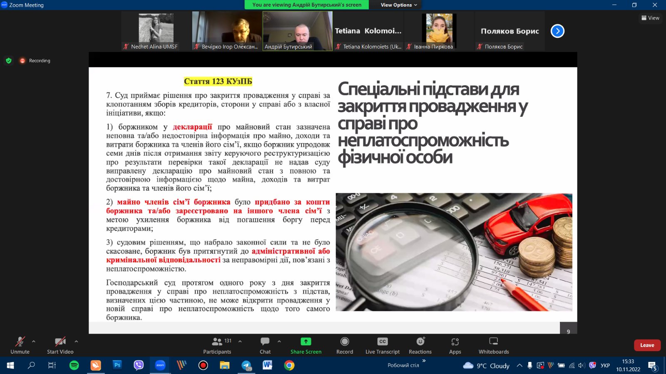Switch input language УКР
The width and height of the screenshot is (666, 374).
click(x=605, y=366)
